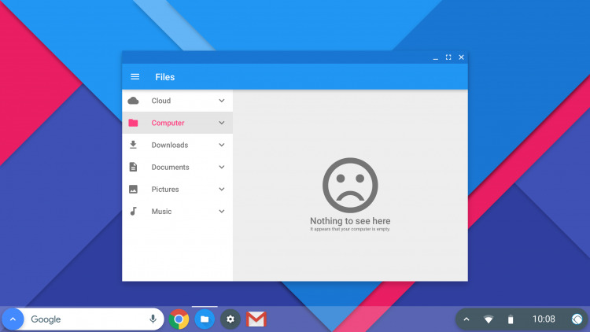Click the Music note icon
Image resolution: width=590 pixels, height=332 pixels.
click(x=133, y=211)
